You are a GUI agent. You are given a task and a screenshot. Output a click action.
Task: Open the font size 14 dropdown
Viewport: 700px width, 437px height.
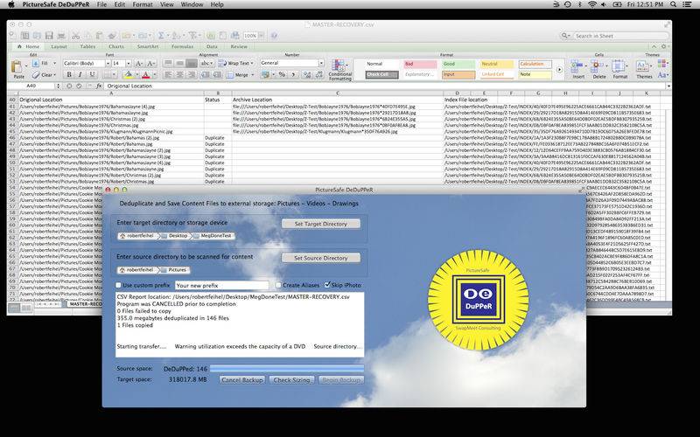coord(129,63)
